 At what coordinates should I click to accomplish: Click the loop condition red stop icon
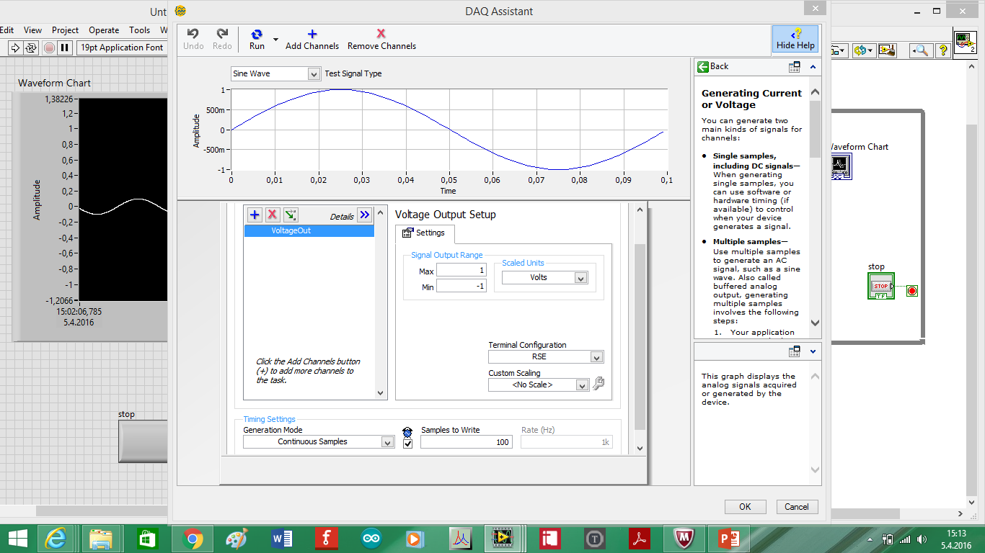click(x=912, y=291)
